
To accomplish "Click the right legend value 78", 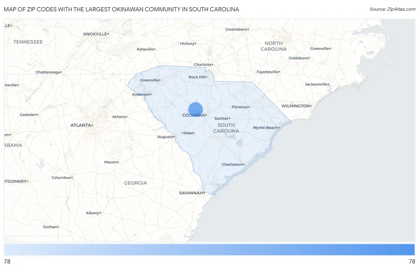I will pos(412,261).
